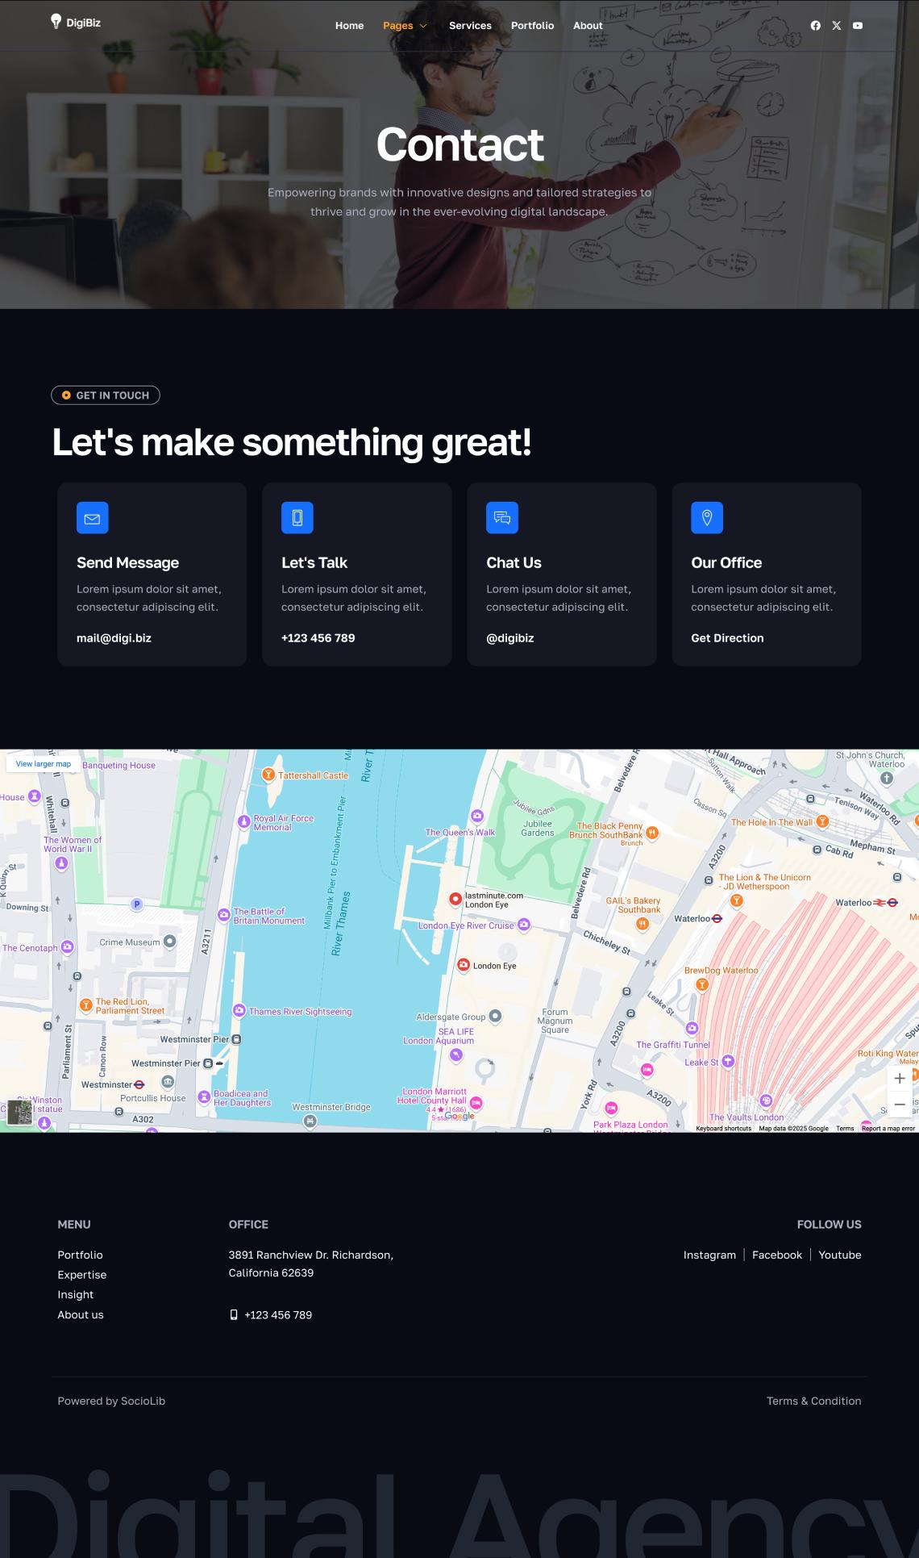
Task: Click Waterloo underground station marker
Action: pos(717,918)
